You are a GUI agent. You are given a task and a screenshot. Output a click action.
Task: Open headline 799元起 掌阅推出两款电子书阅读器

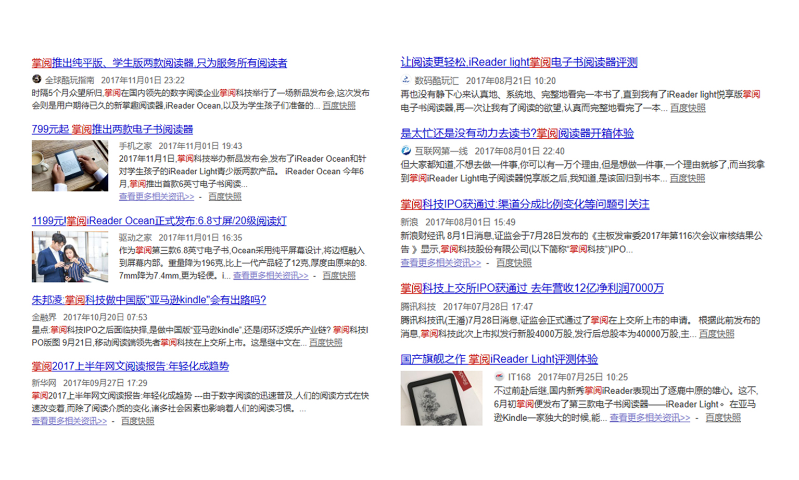112,129
